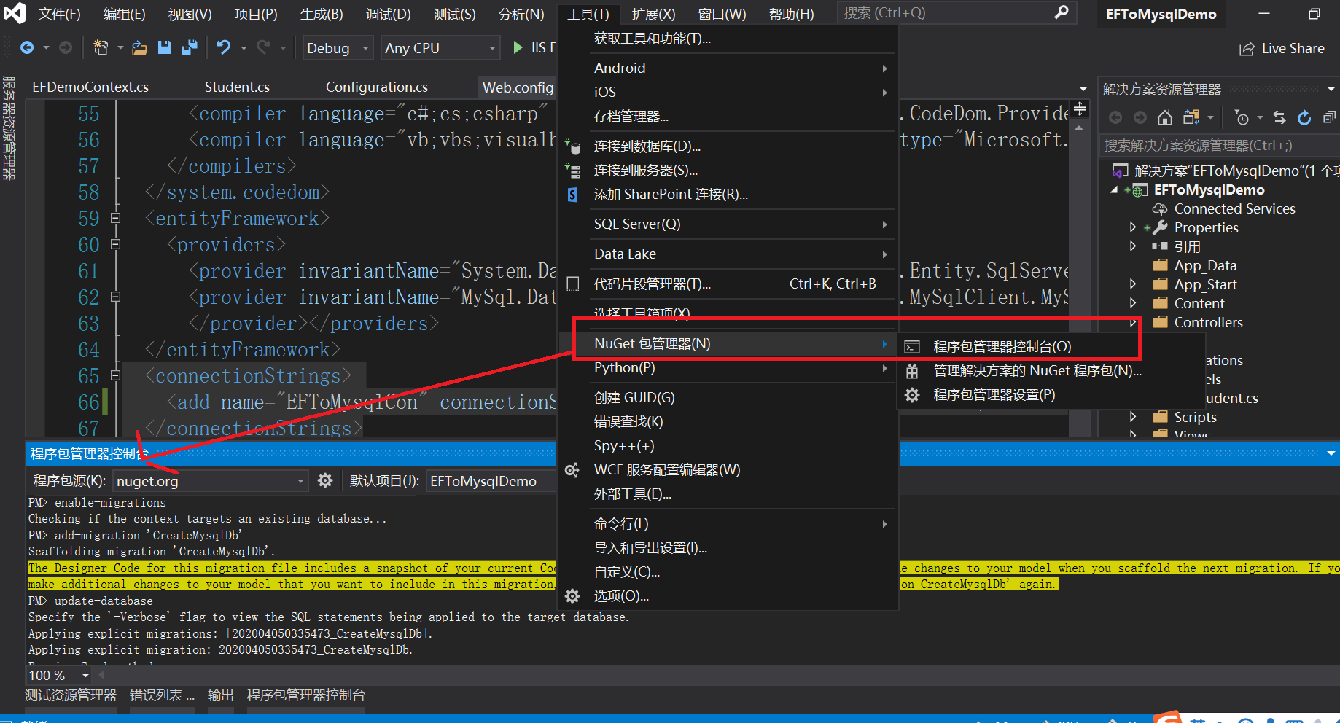Choose SQL Server(Q) in Tools menu
Viewport: 1340px width, 723px height.
729,224
